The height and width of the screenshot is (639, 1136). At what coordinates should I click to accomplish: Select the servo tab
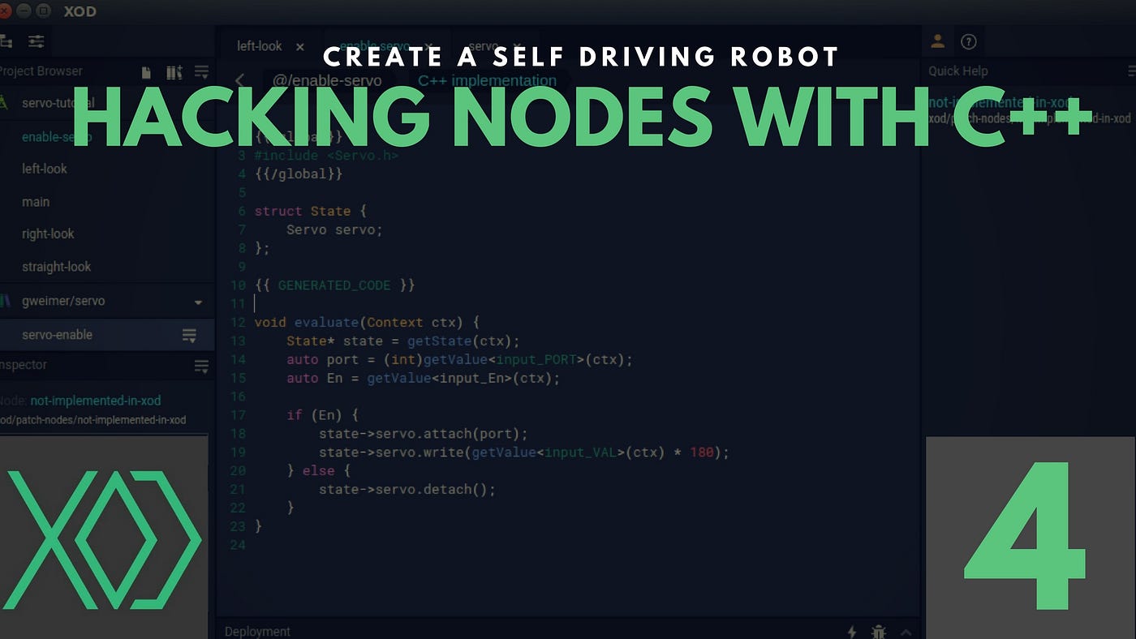point(483,46)
